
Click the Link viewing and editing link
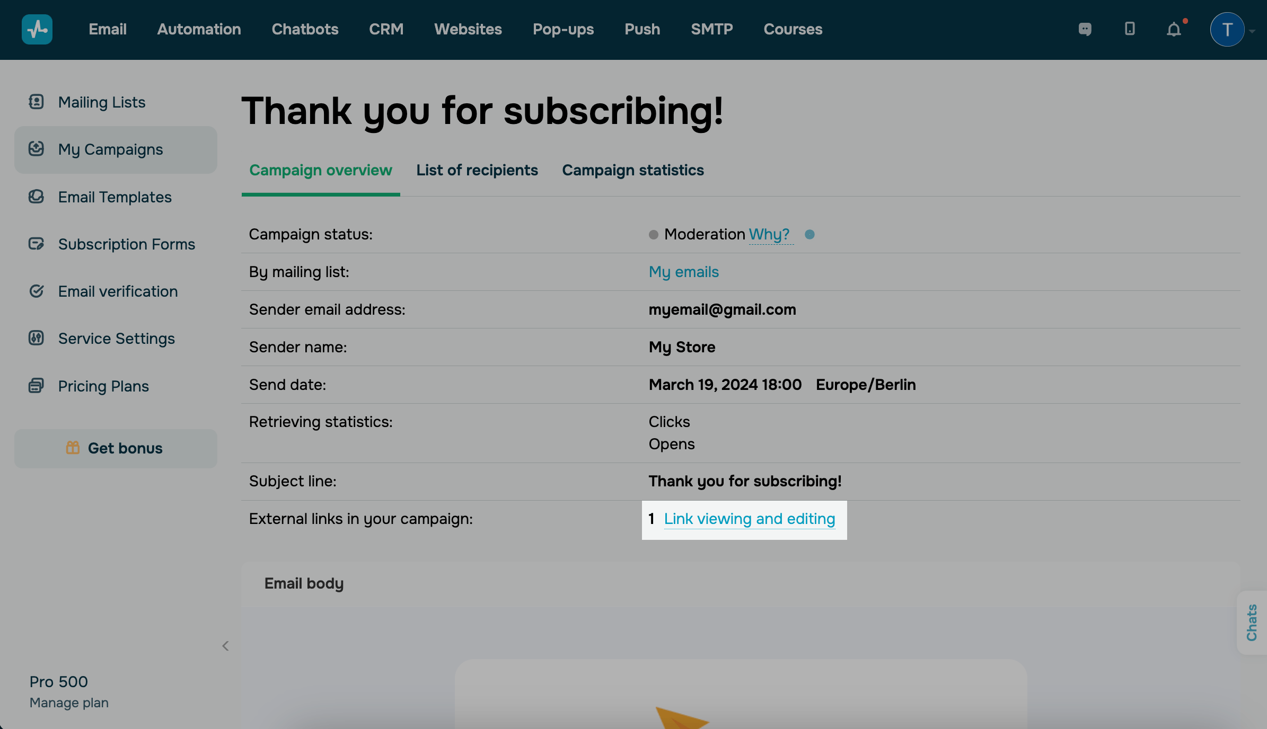(x=749, y=519)
